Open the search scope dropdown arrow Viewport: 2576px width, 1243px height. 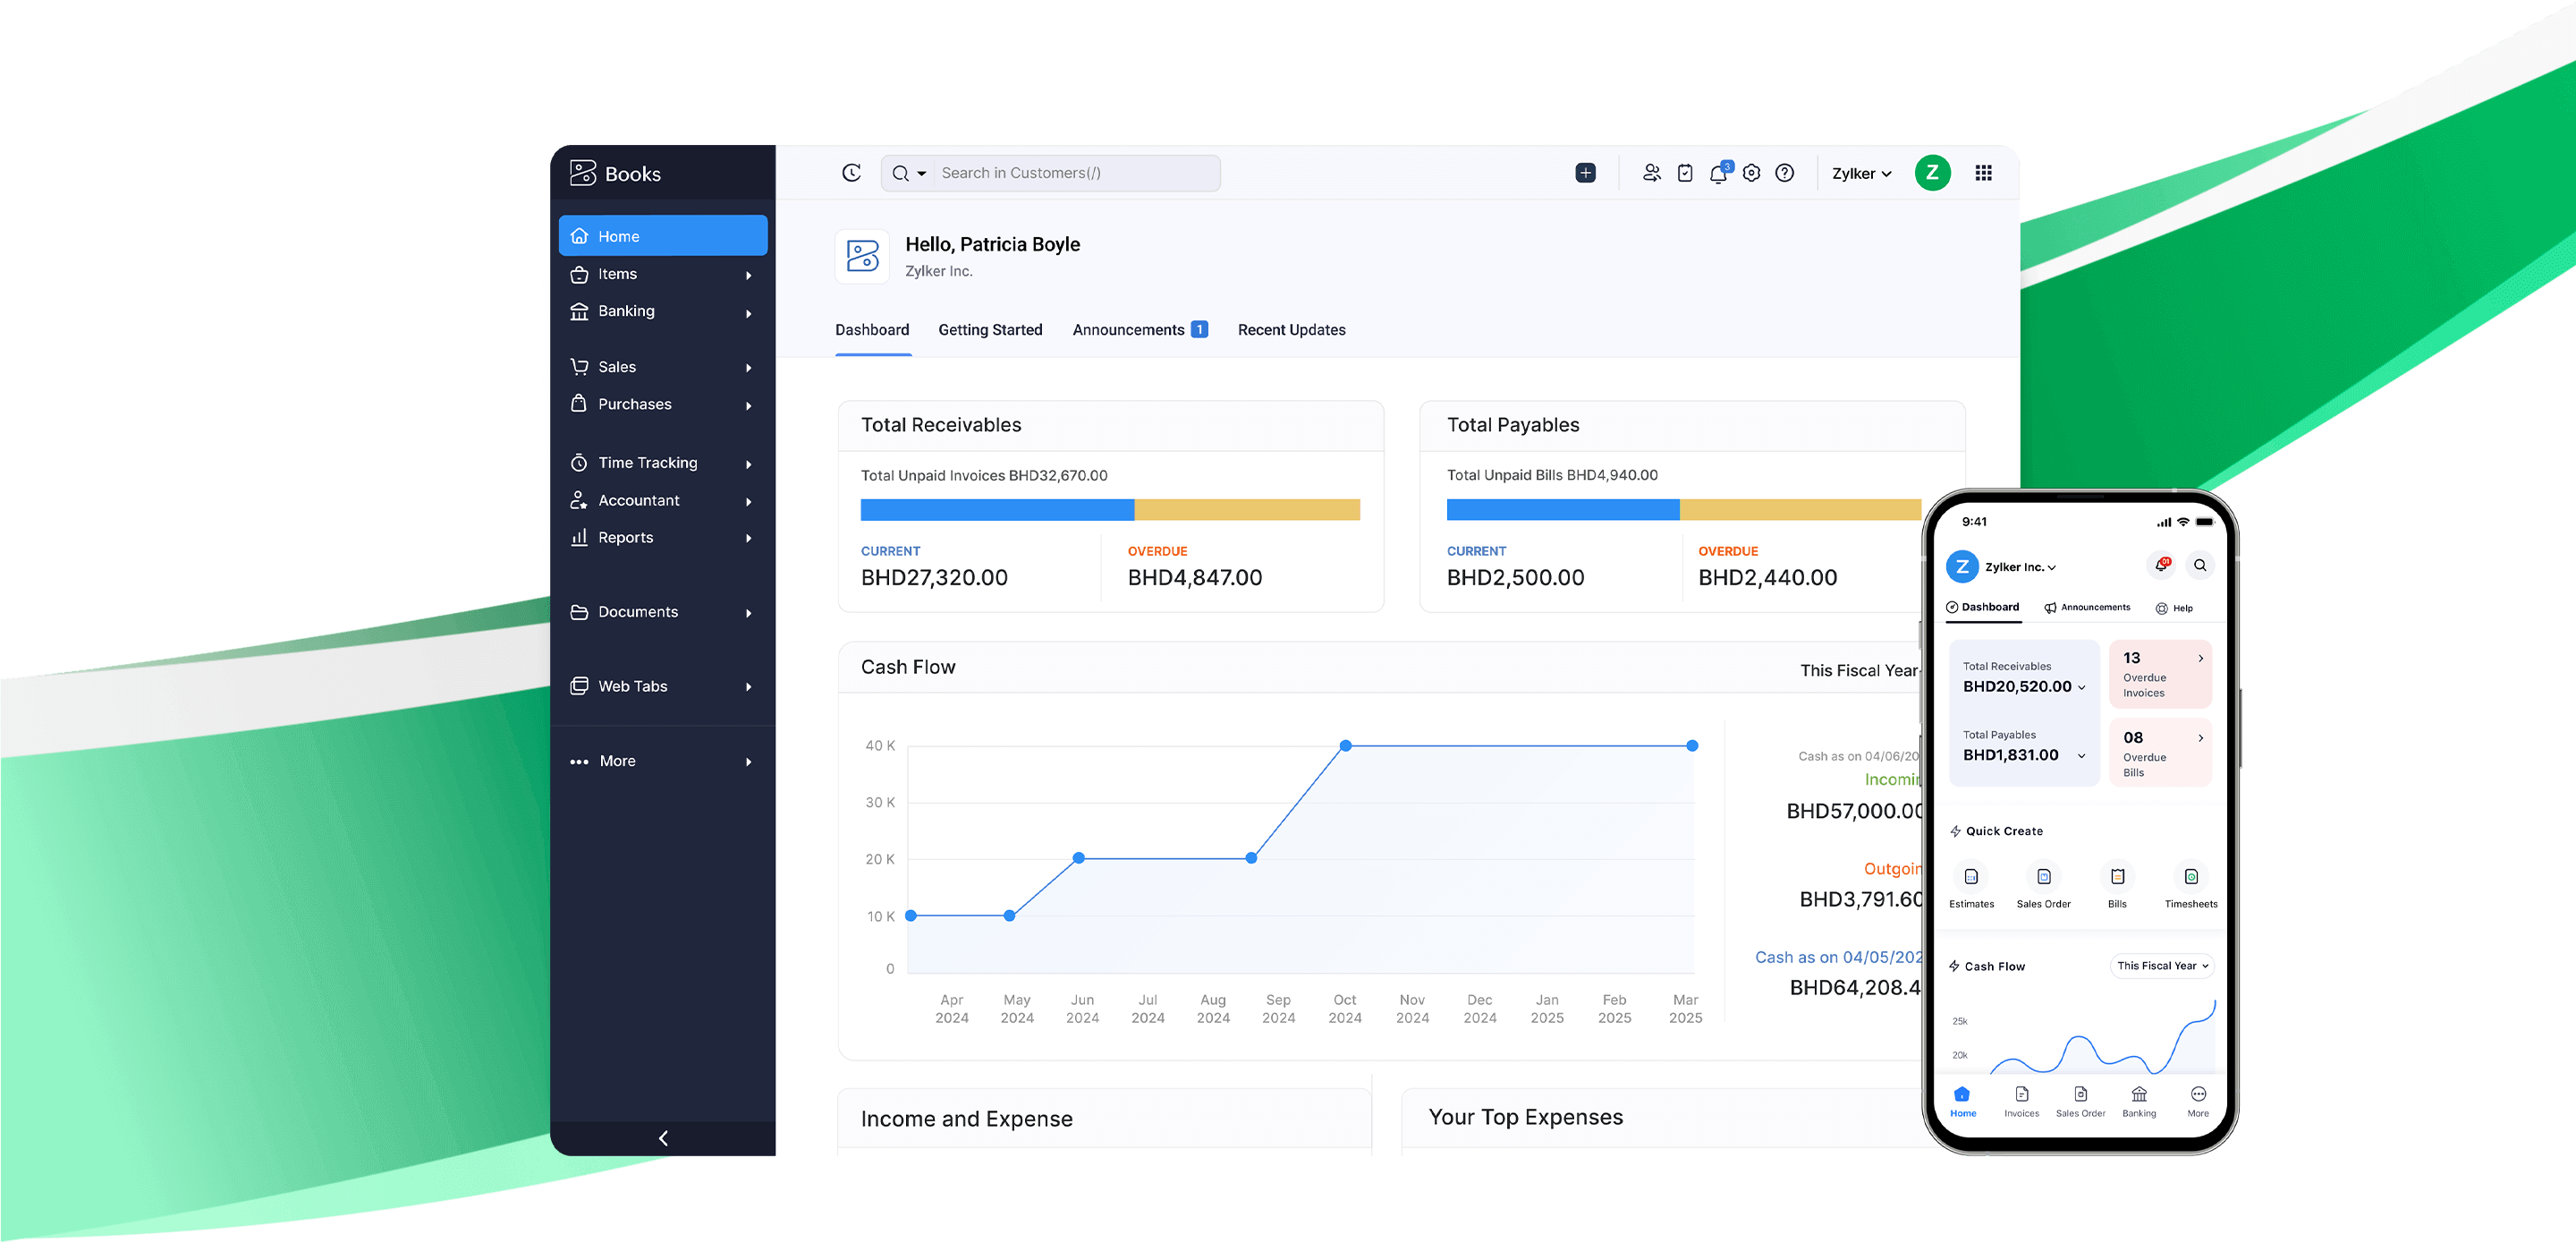point(921,175)
